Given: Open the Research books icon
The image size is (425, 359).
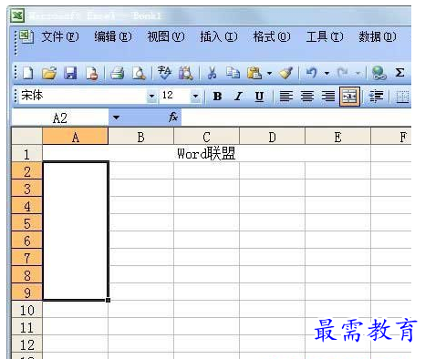Looking at the screenshot, I should coord(186,73).
